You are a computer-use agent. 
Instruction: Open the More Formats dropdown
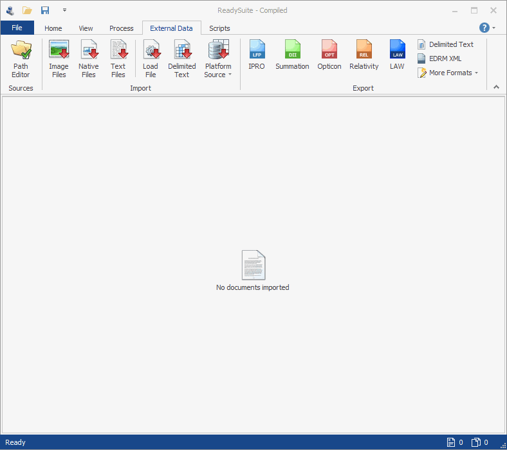(x=448, y=73)
